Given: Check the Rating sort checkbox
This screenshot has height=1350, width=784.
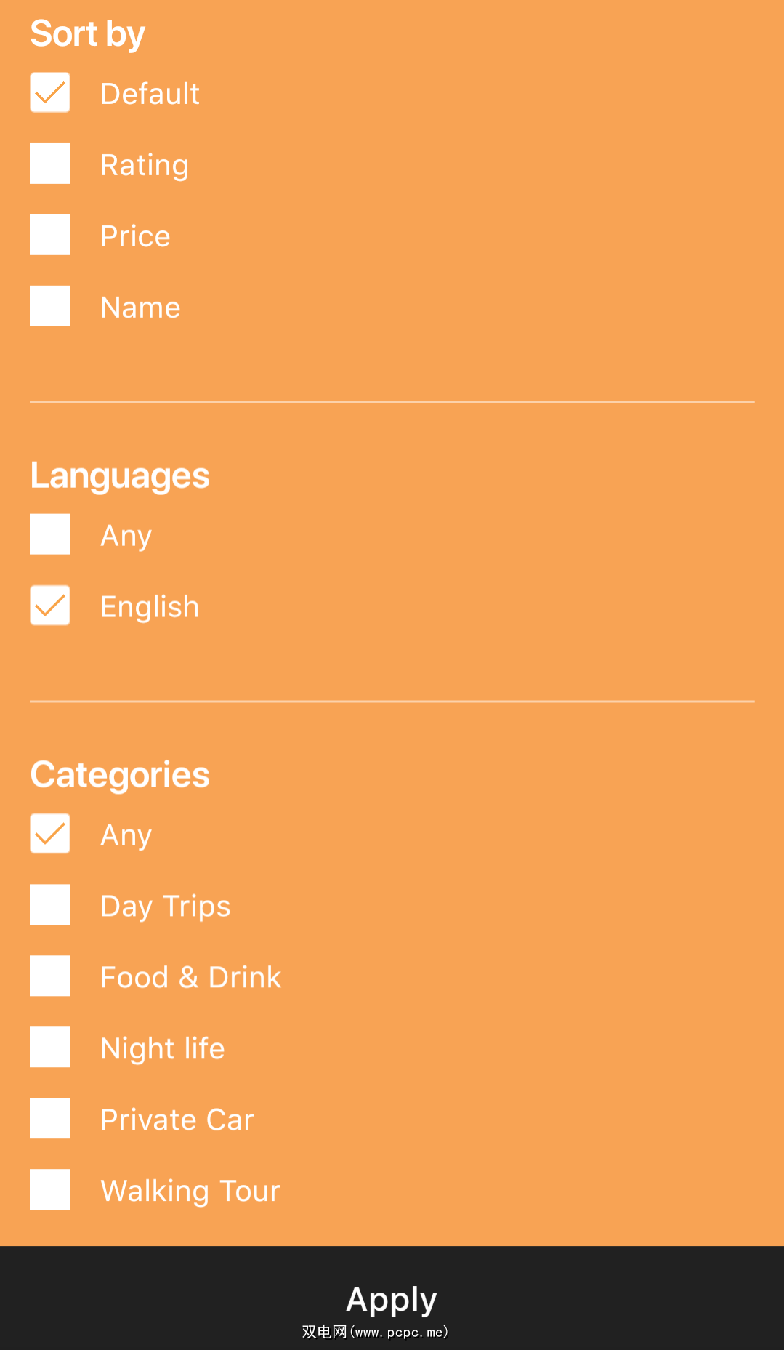Looking at the screenshot, I should (x=50, y=164).
